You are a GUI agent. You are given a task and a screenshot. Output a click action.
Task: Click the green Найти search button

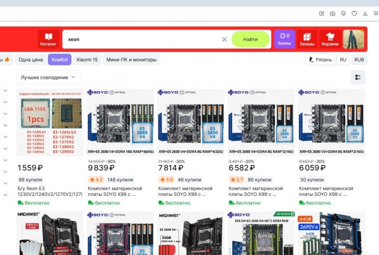coord(250,39)
